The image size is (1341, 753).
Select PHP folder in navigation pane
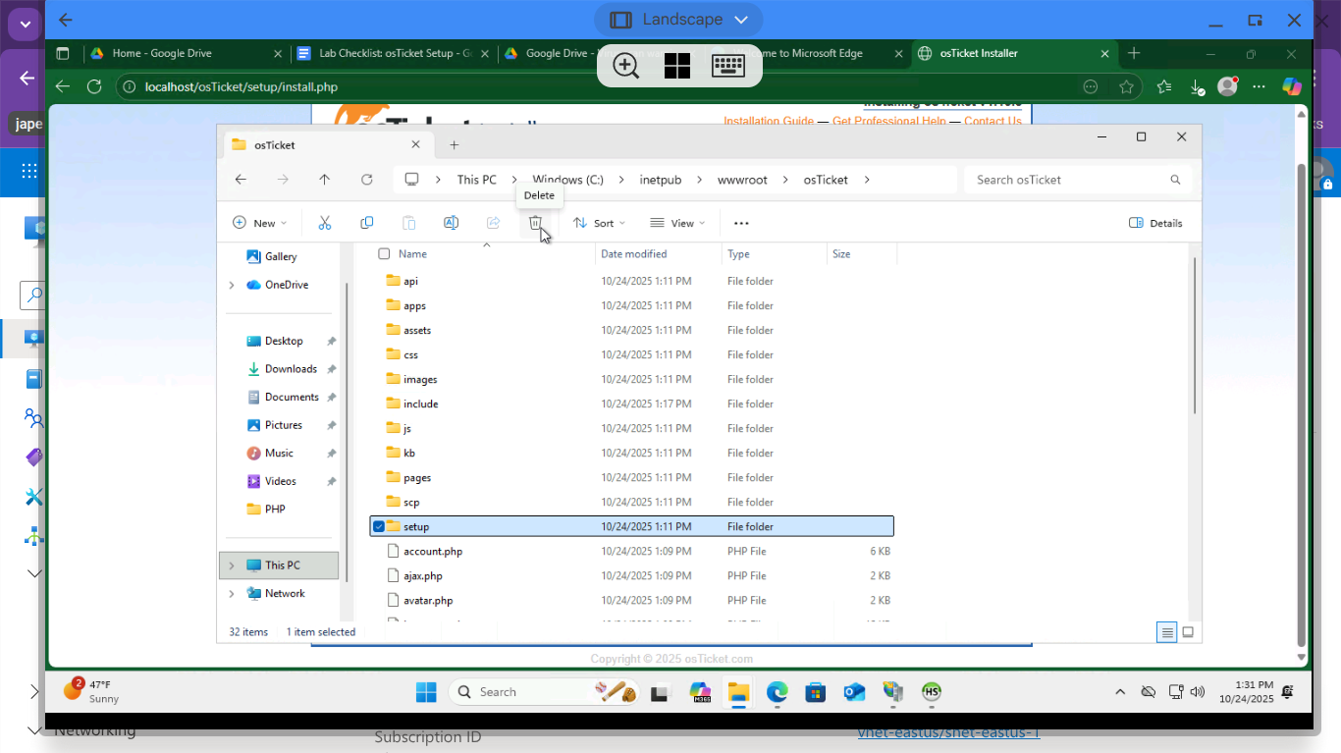coord(275,510)
